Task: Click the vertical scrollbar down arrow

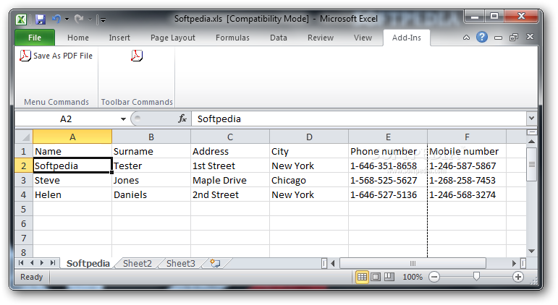Action: coord(532,252)
